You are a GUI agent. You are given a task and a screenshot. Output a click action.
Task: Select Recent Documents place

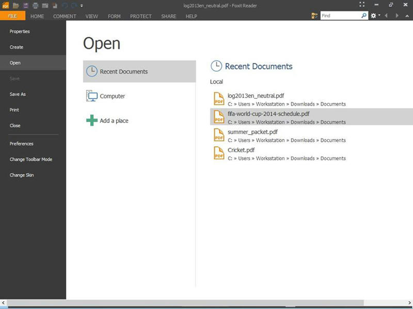[139, 72]
